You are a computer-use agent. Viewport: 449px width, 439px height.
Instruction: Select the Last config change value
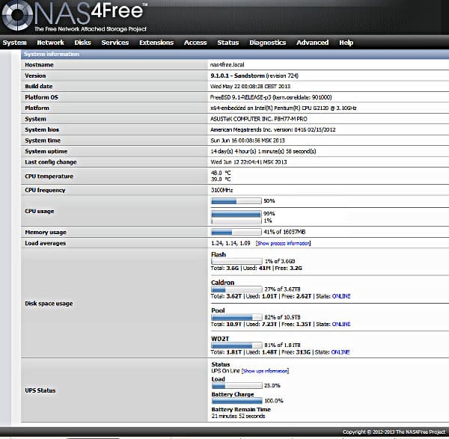click(248, 162)
